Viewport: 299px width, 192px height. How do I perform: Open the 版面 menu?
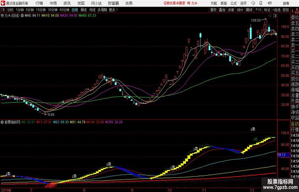[x=224, y=3]
